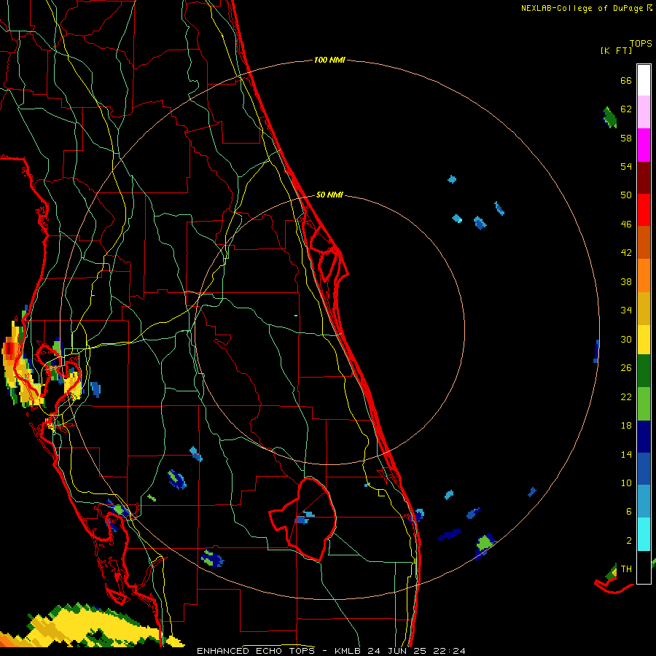Click the dark red (maroon) legend swatch
This screenshot has height=656, width=656.
click(x=644, y=178)
